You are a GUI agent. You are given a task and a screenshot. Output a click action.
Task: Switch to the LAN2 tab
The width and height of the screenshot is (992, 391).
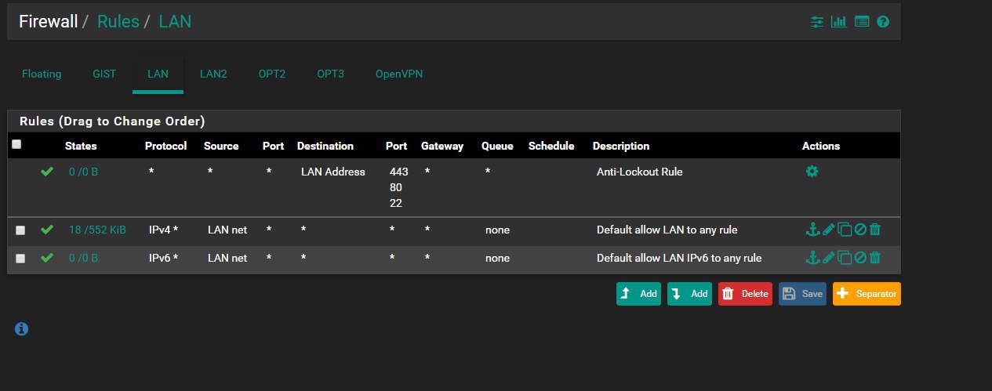[x=213, y=74]
